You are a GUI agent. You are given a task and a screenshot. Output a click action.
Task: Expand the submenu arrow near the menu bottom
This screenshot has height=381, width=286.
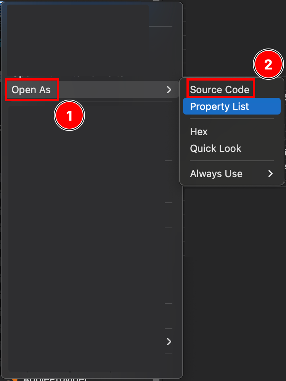pos(169,342)
